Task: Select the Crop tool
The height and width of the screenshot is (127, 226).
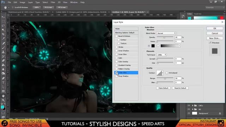Action: coord(3,34)
